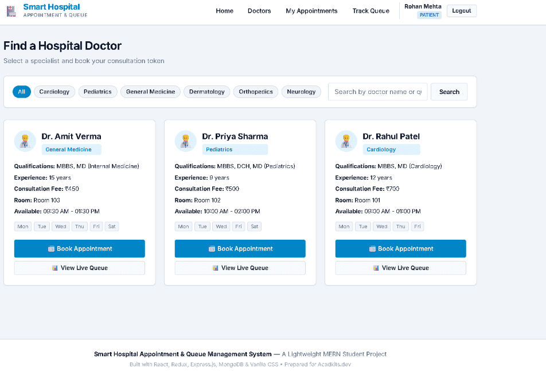The image size is (546, 371).
Task: Select the All specialty filter
Action: coord(22,92)
